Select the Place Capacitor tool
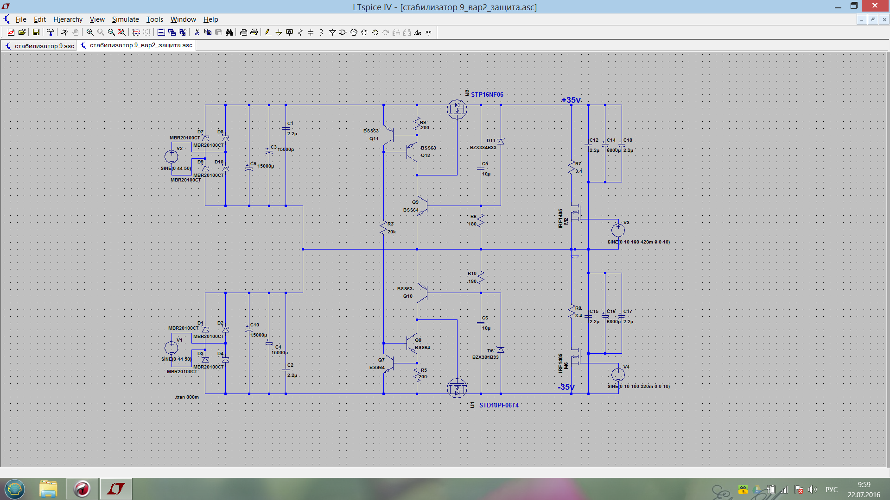The width and height of the screenshot is (890, 500). coord(311,32)
